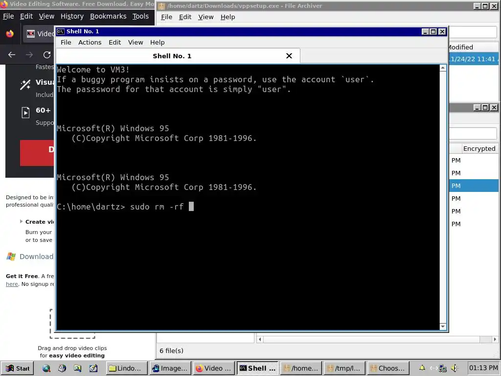Switch to the /tmp/l... taskbar button
Image resolution: width=501 pixels, height=376 pixels.
coord(345,368)
